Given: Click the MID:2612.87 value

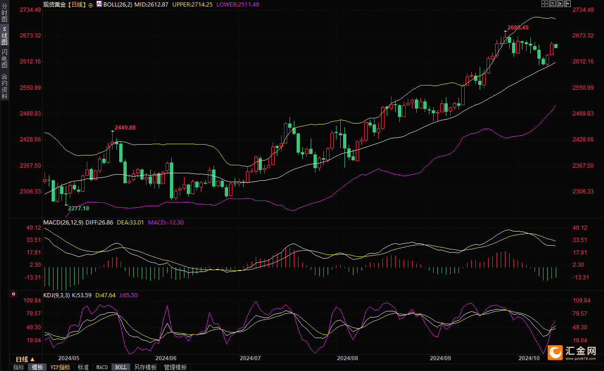Looking at the screenshot, I should point(152,4).
